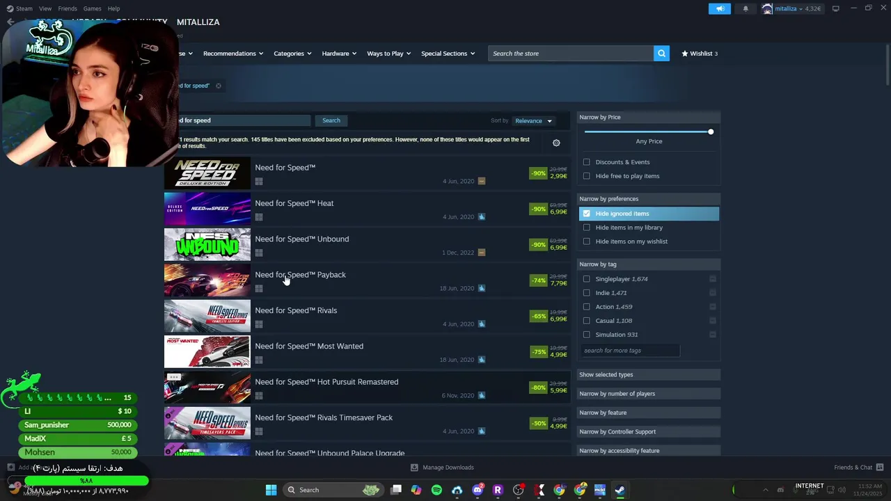Expand Show selected types section
The width and height of the screenshot is (891, 501).
(x=649, y=374)
